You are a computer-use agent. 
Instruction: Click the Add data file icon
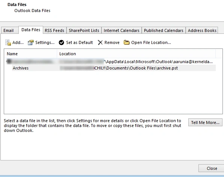8,42
